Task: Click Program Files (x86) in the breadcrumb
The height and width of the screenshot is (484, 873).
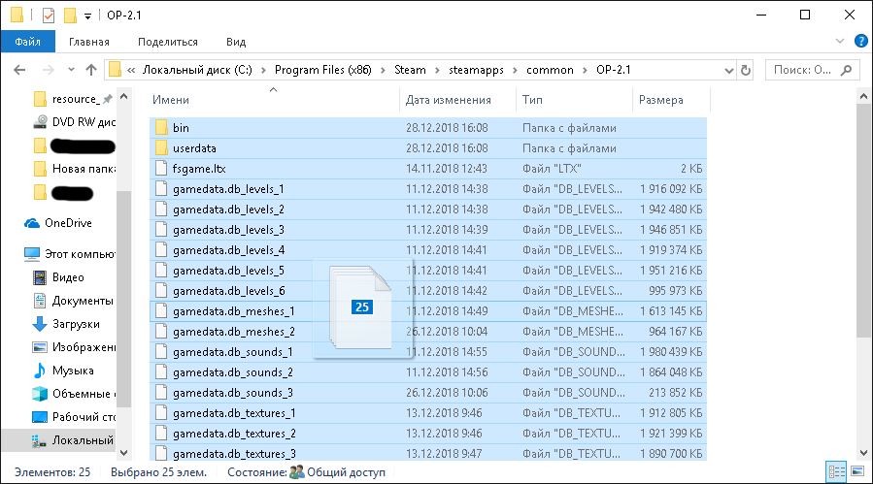Action: point(323,70)
